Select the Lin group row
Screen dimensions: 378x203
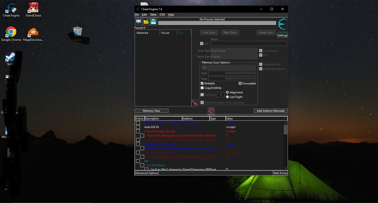click(x=209, y=161)
